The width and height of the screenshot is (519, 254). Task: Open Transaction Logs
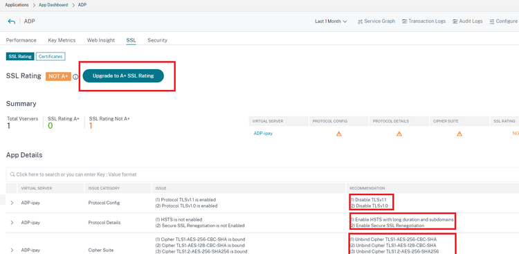[424, 21]
